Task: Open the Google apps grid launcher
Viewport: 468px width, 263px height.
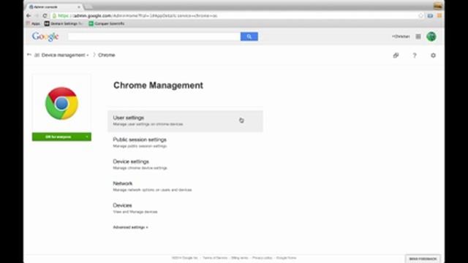Action: (418, 37)
